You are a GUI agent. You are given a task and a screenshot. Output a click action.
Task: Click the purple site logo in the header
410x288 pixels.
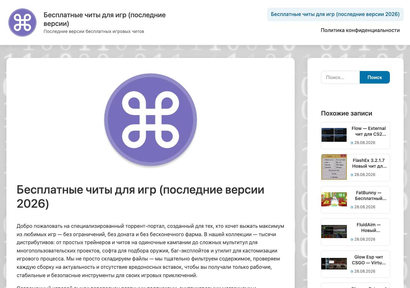point(22,22)
